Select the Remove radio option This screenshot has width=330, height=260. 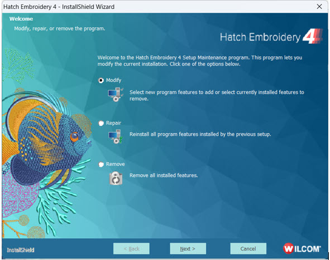point(101,164)
